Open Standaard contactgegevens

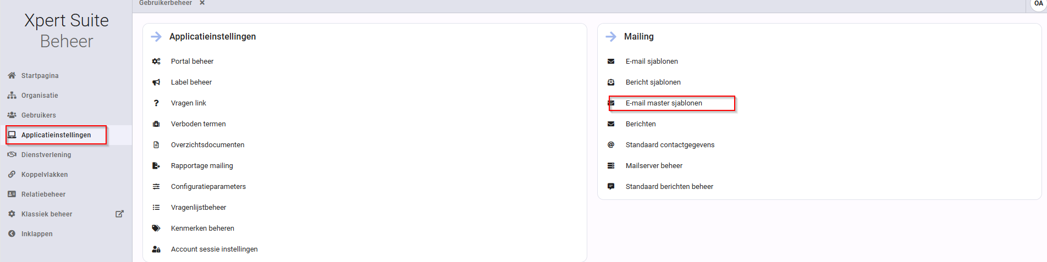(x=670, y=144)
